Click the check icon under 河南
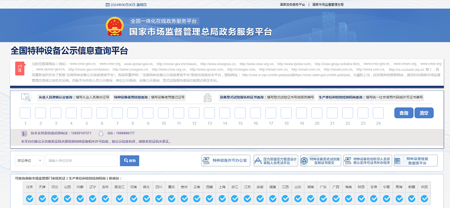 [x=134, y=198]
